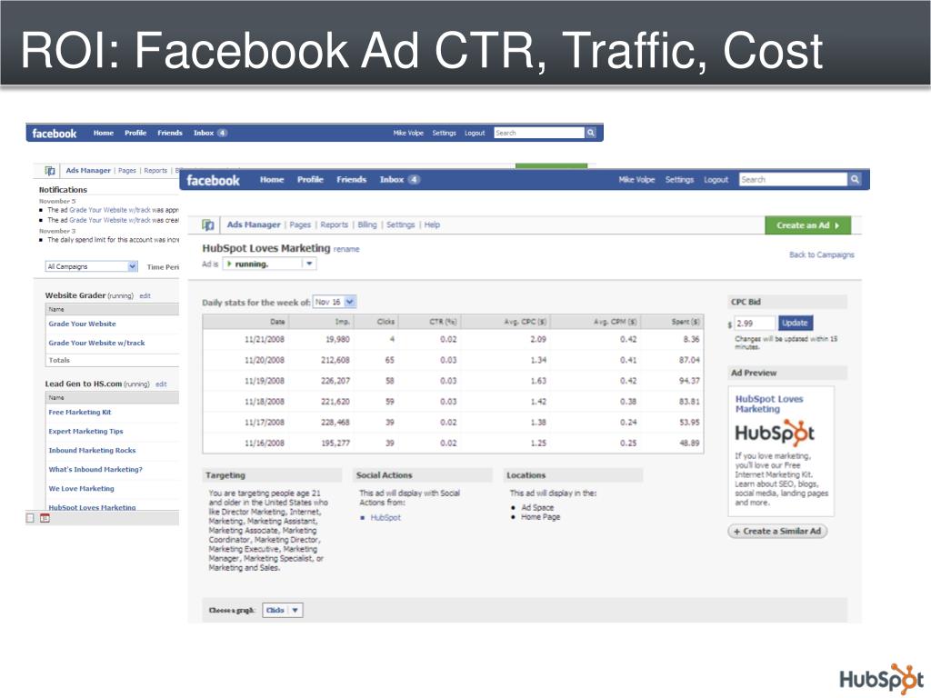Open the Help tab in Ads Manager bar
Screen dimensions: 931x698
tap(432, 225)
